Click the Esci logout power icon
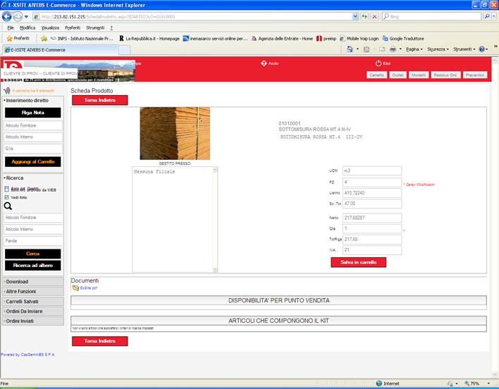The height and width of the screenshot is (389, 499). (378, 63)
